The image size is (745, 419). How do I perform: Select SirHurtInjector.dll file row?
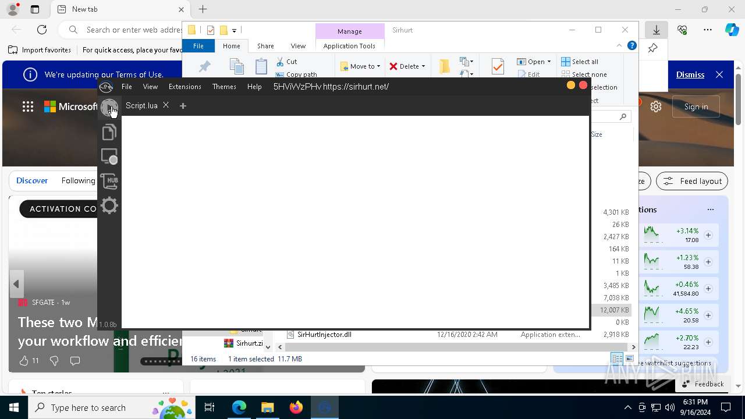459,335
